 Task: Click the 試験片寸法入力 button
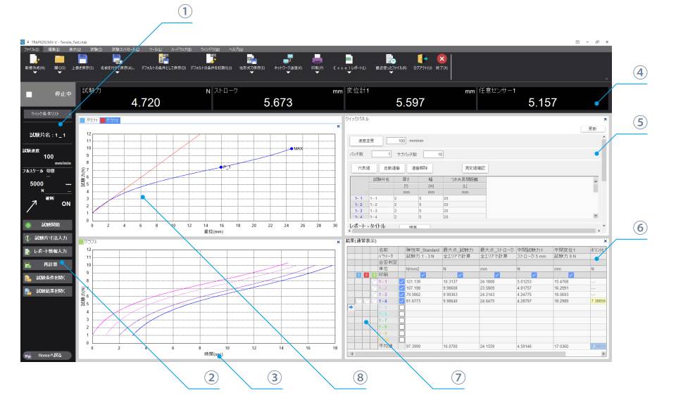(x=47, y=238)
